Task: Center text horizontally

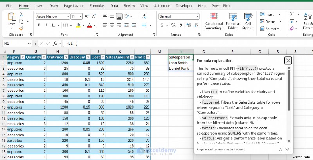Action: coord(112,25)
